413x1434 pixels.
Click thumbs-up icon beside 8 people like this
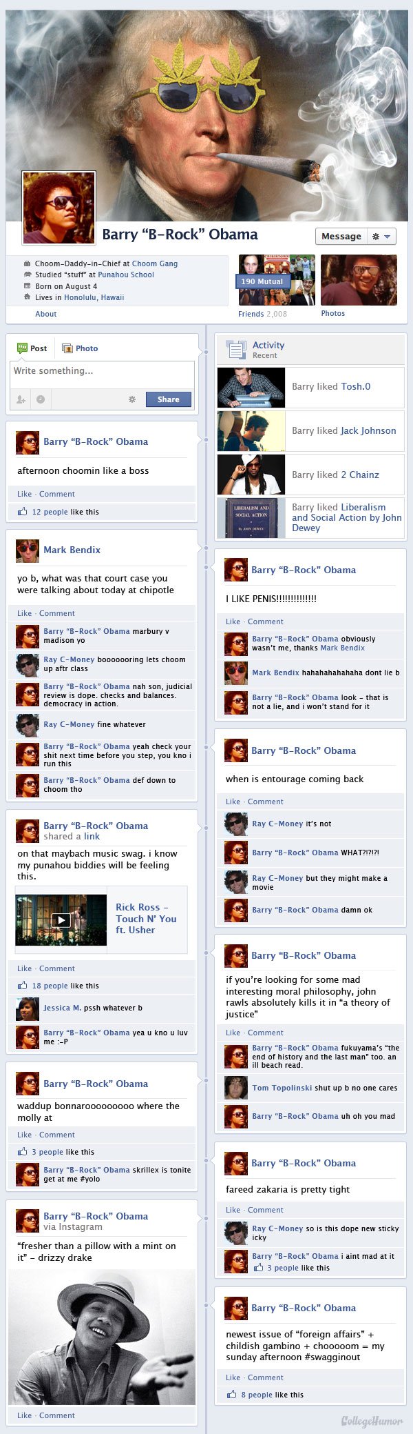[x=231, y=1395]
